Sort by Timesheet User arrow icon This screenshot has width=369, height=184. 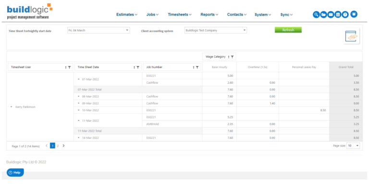tap(66, 68)
